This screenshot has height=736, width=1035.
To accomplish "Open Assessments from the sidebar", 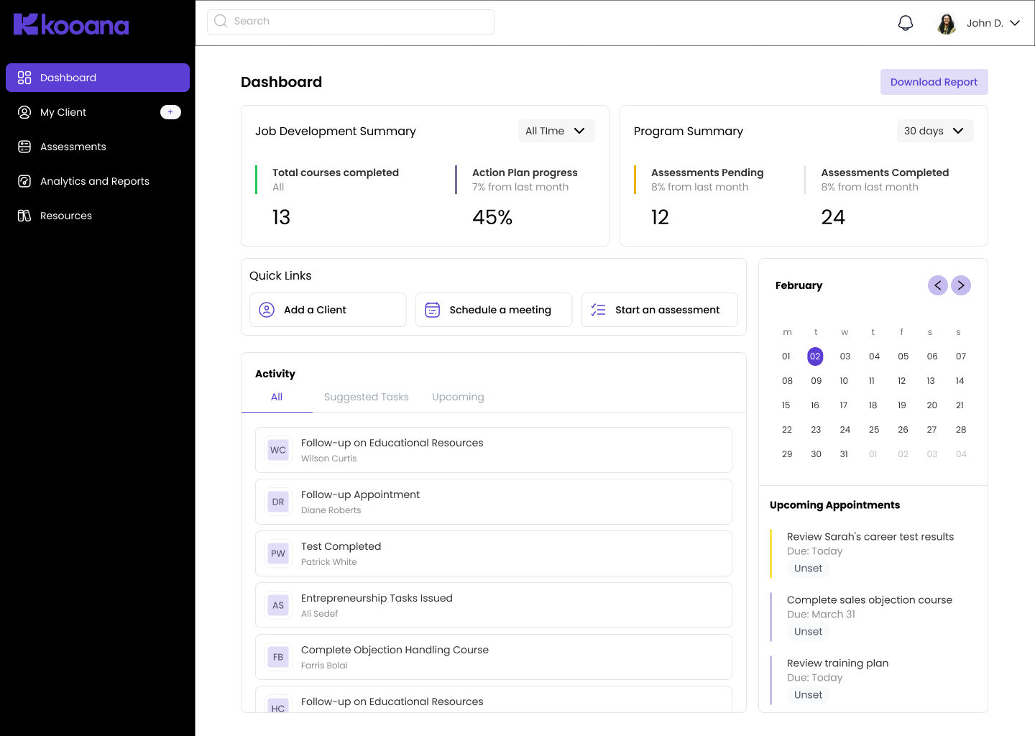I will [x=73, y=147].
